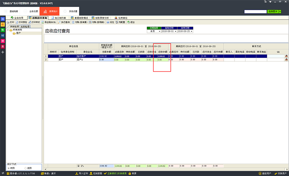Click the 选择图片 button

coord(274,12)
